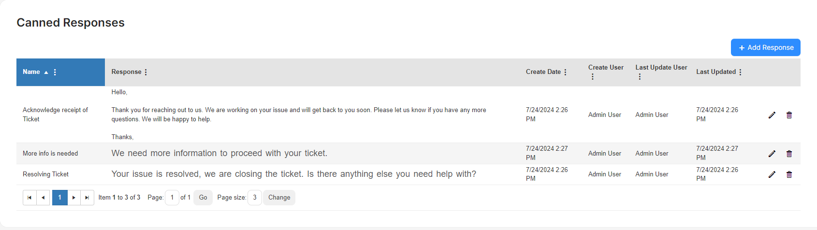Delete the More info is needed response
This screenshot has width=817, height=230.
pyautogui.click(x=789, y=154)
